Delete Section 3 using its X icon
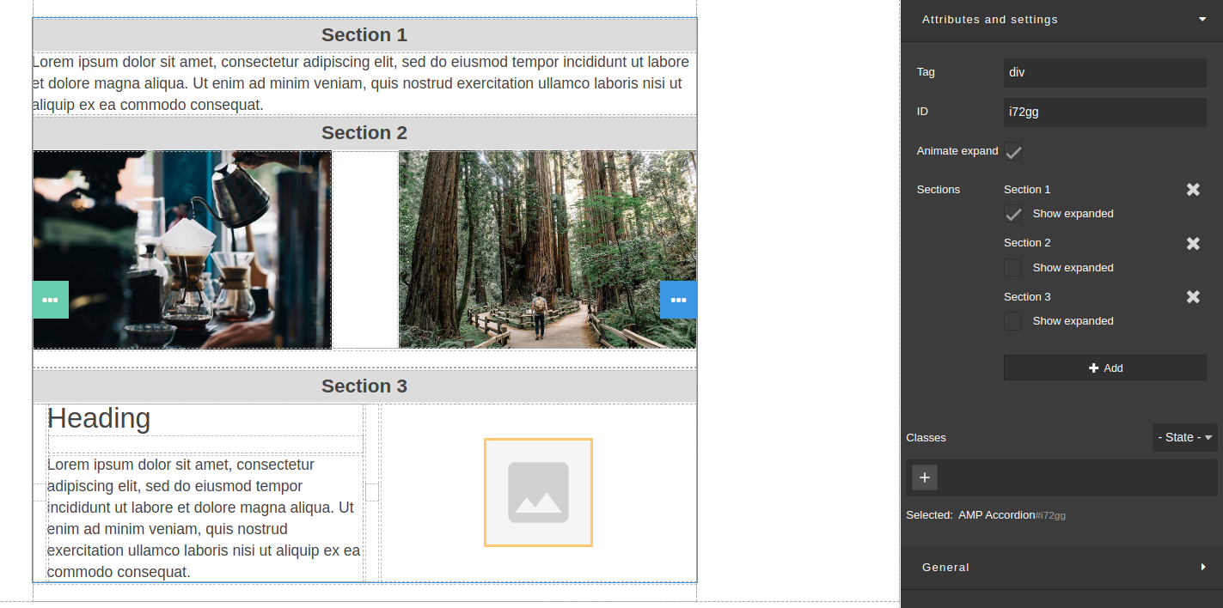The height and width of the screenshot is (608, 1223). coord(1193,296)
